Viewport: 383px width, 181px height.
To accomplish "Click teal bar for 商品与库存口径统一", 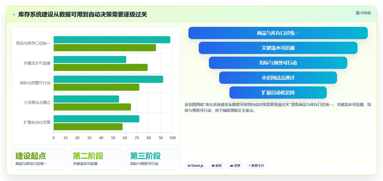I will coord(112,40).
